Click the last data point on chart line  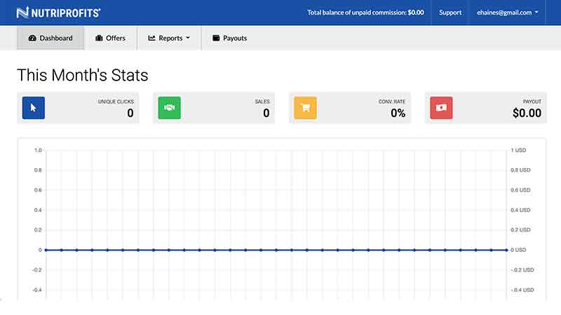pyautogui.click(x=506, y=250)
